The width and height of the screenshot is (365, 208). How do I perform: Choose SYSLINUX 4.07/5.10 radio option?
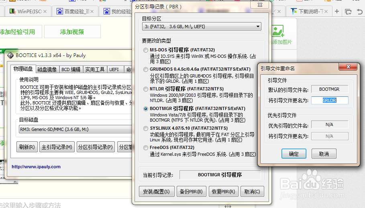tap(146, 128)
